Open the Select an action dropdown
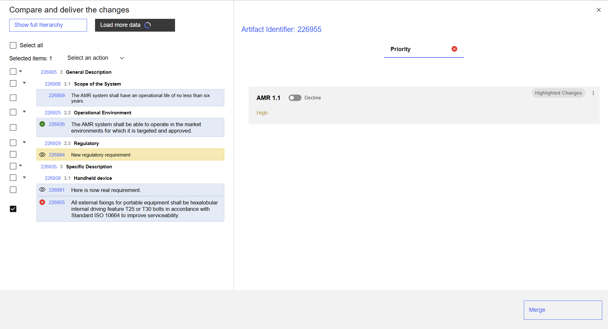 95,58
